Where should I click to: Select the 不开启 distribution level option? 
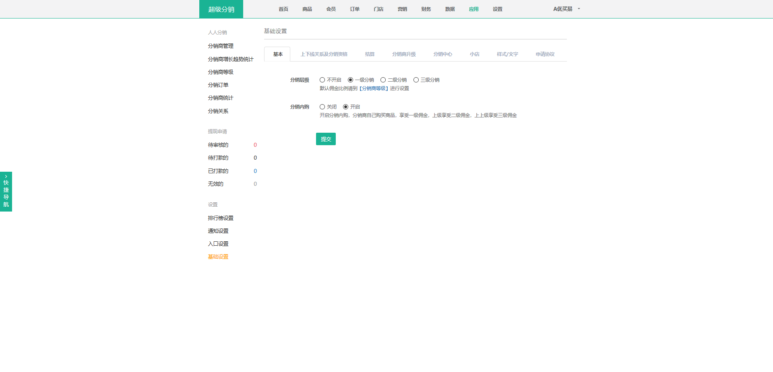pos(322,80)
